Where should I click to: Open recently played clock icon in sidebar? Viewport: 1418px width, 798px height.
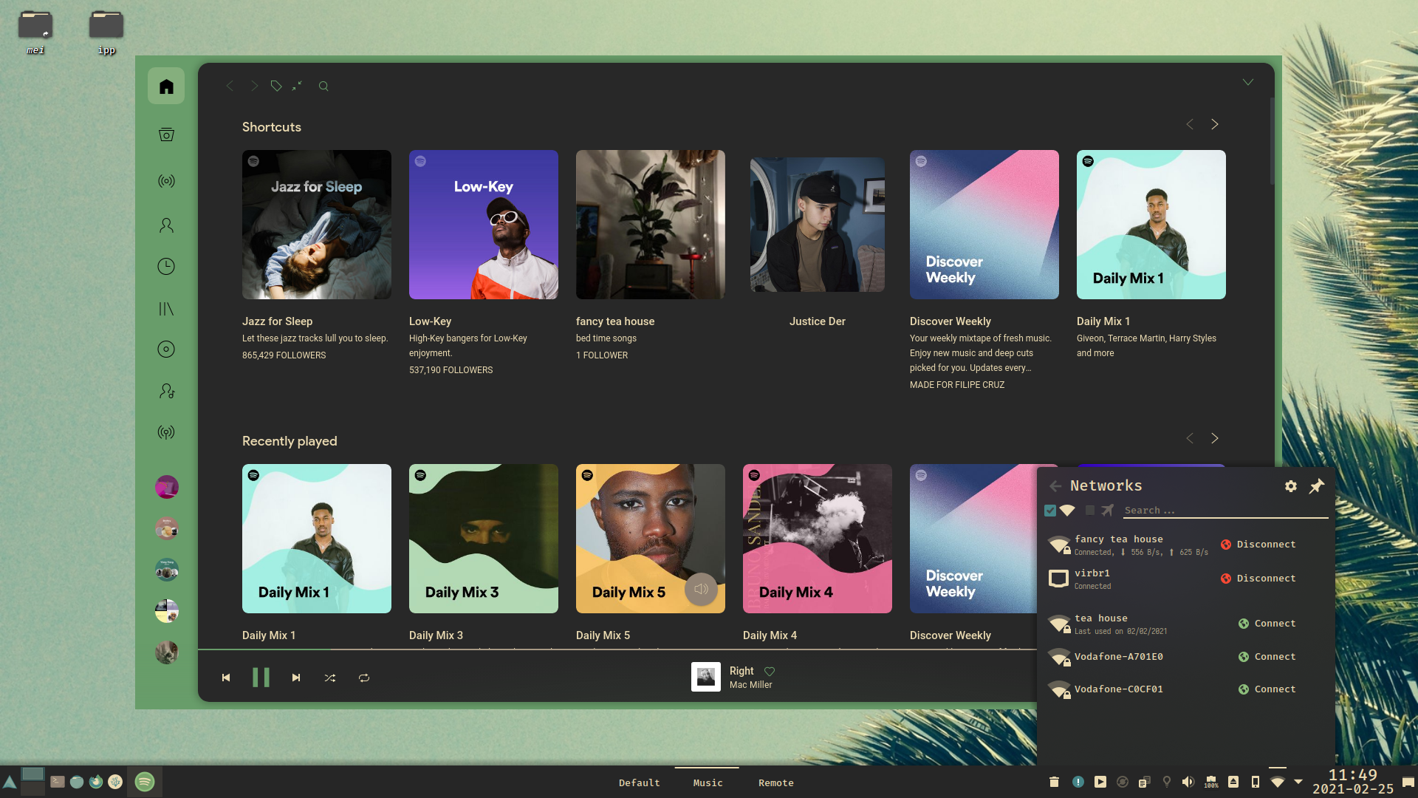pos(166,267)
